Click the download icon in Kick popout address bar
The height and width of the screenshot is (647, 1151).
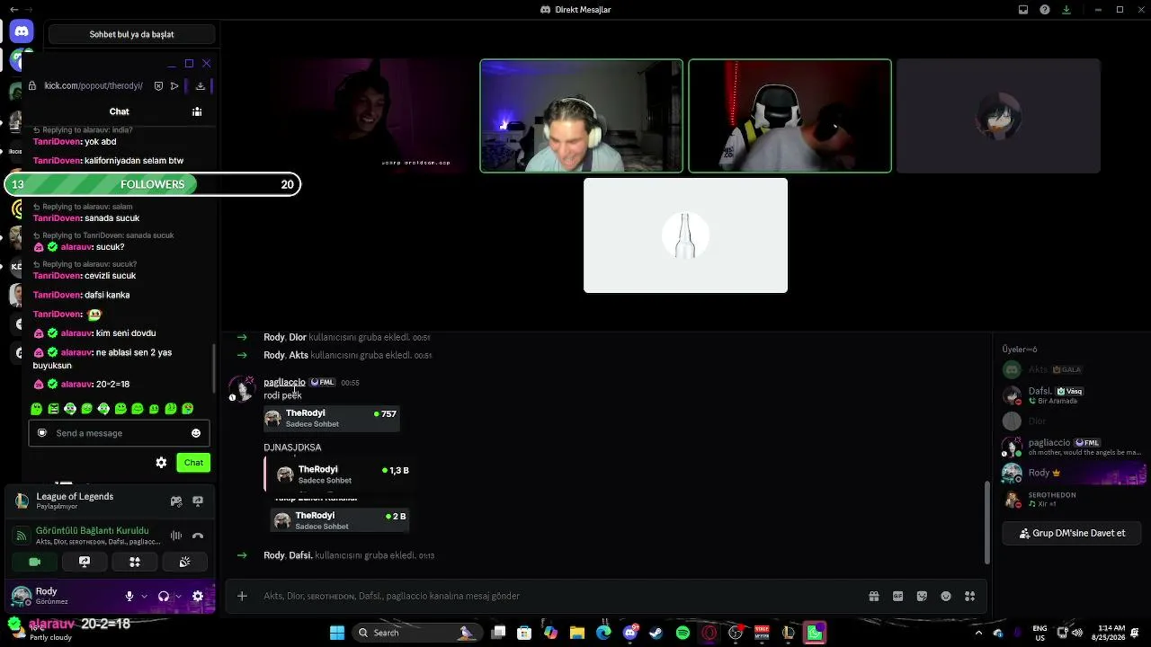[x=201, y=85]
